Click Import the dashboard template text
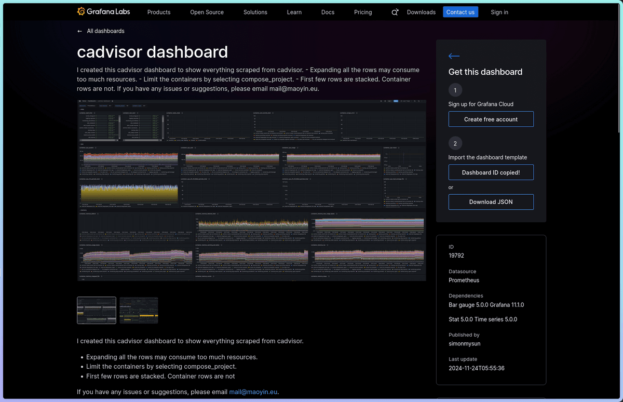The height and width of the screenshot is (402, 623). click(487, 157)
